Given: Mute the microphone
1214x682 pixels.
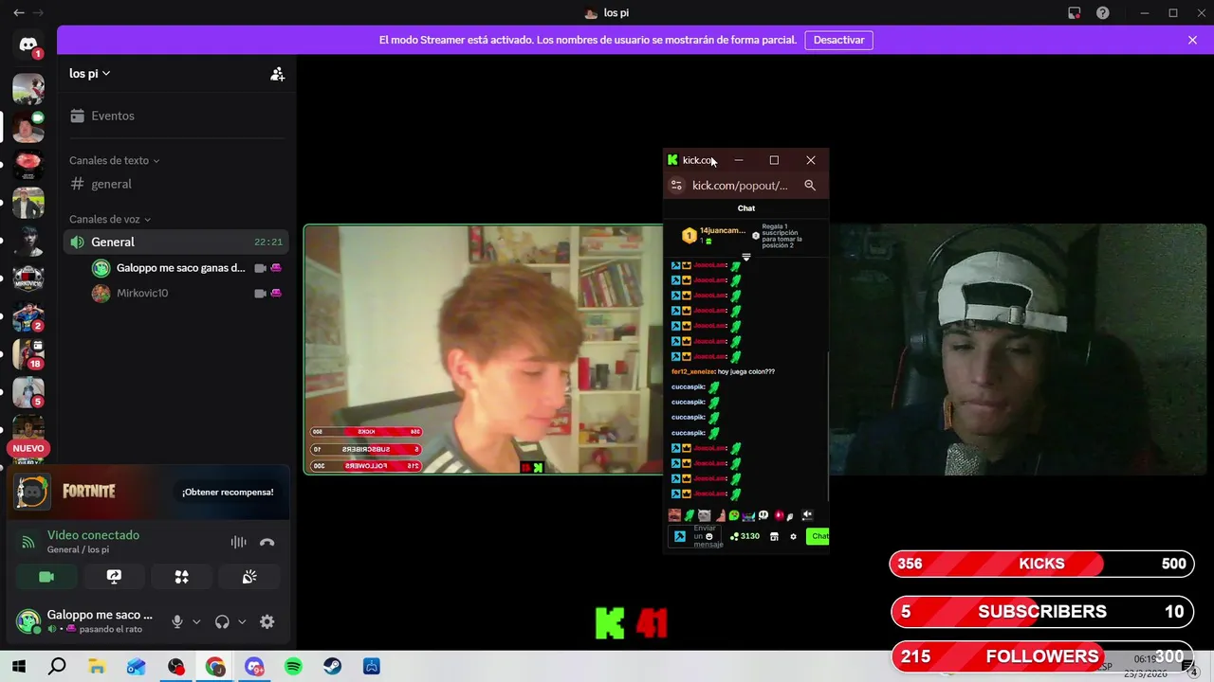Looking at the screenshot, I should point(176,621).
